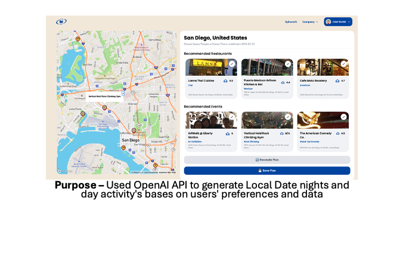Open the SphereAI navigation item
This screenshot has width=409, height=253.
click(291, 22)
